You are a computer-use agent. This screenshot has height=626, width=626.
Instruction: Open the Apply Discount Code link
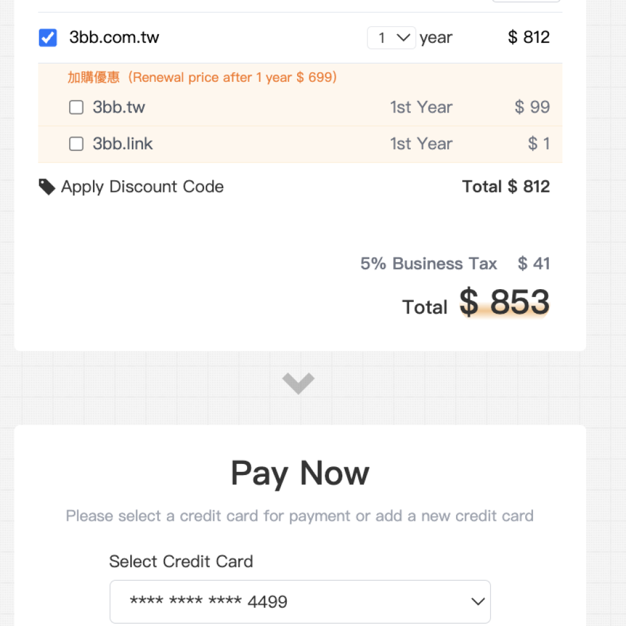coord(142,186)
